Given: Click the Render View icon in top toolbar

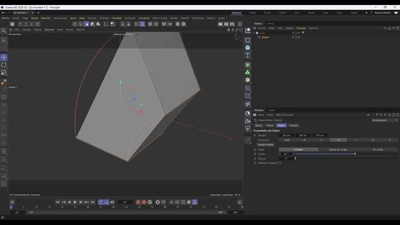Looking at the screenshot, I should 221,24.
